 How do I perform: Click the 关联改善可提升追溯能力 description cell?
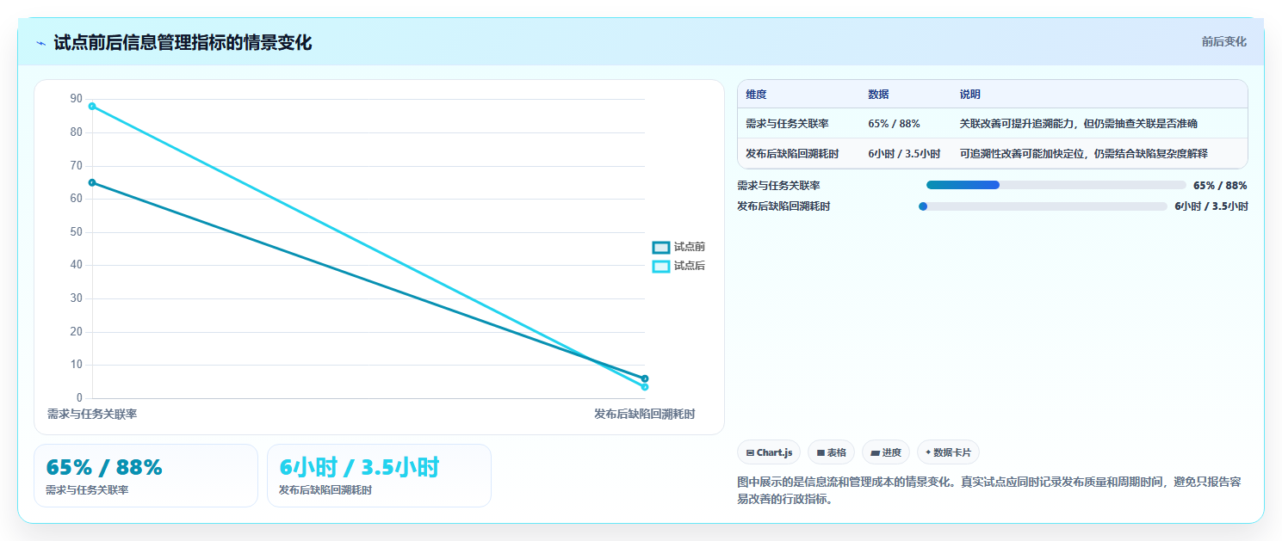coord(1078,124)
